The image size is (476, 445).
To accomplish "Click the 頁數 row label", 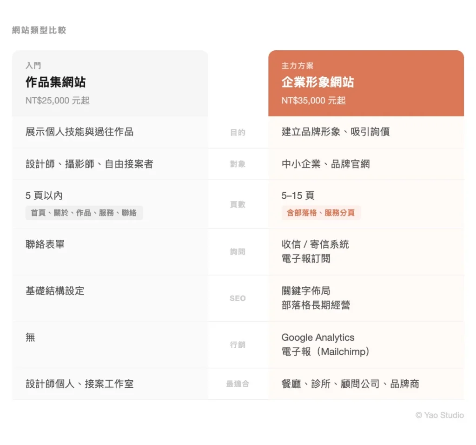I will click(238, 204).
